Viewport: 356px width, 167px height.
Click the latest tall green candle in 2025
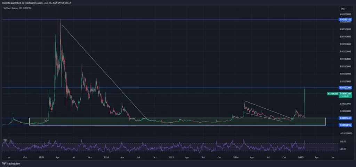click(x=304, y=102)
